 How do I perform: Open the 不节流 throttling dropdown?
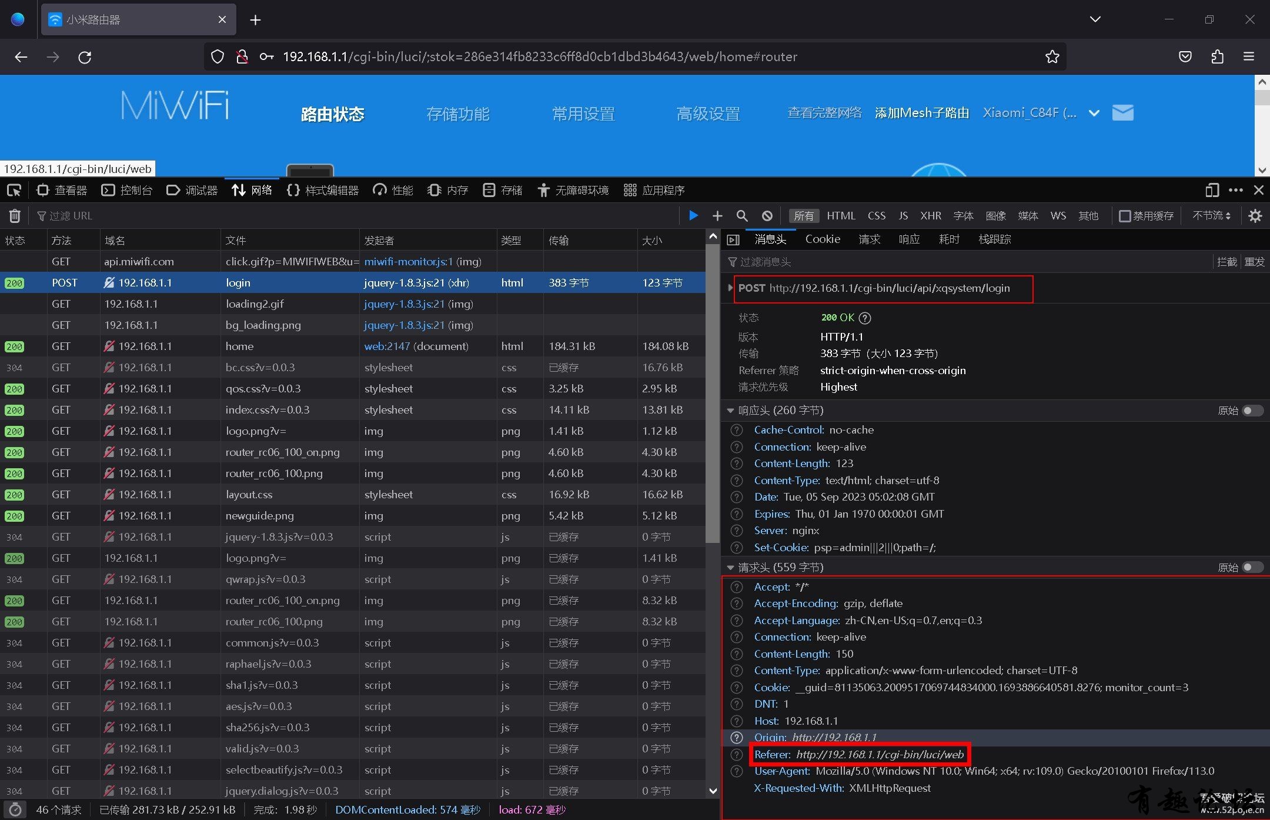tap(1211, 216)
